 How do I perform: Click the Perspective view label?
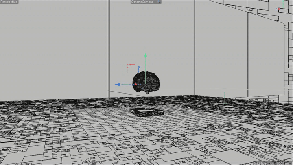9,2
